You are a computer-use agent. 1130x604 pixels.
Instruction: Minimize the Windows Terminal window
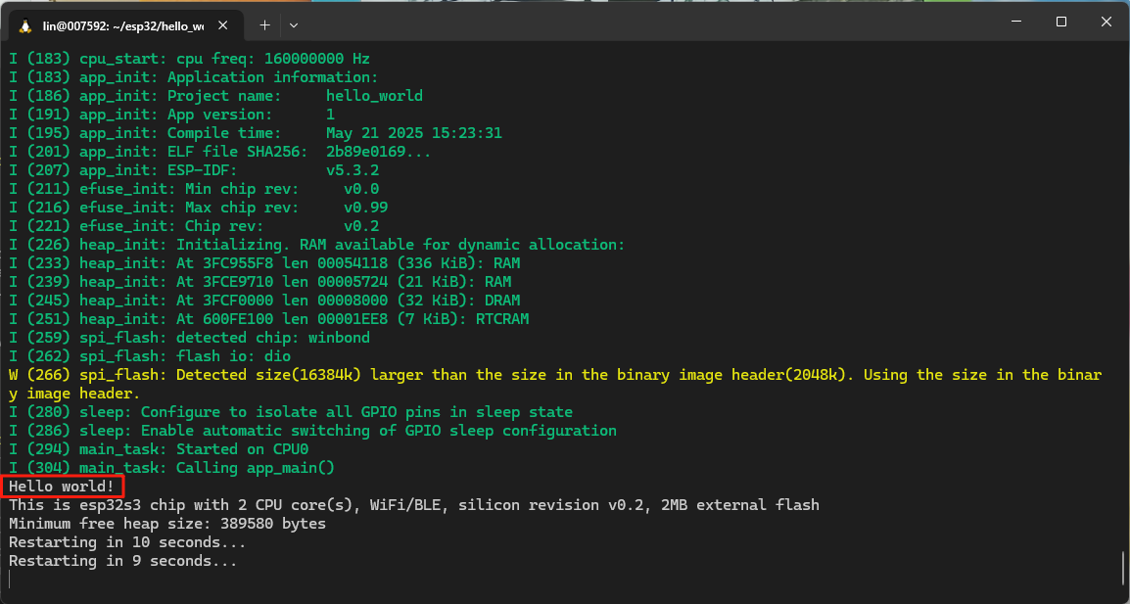(x=1015, y=21)
